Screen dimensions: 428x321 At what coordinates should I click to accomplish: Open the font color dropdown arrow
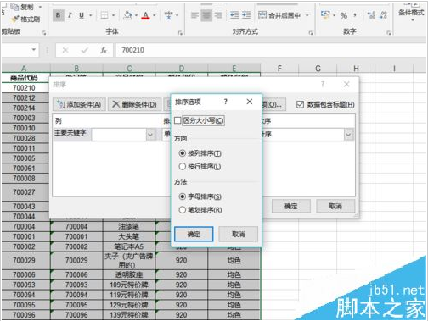pos(155,15)
